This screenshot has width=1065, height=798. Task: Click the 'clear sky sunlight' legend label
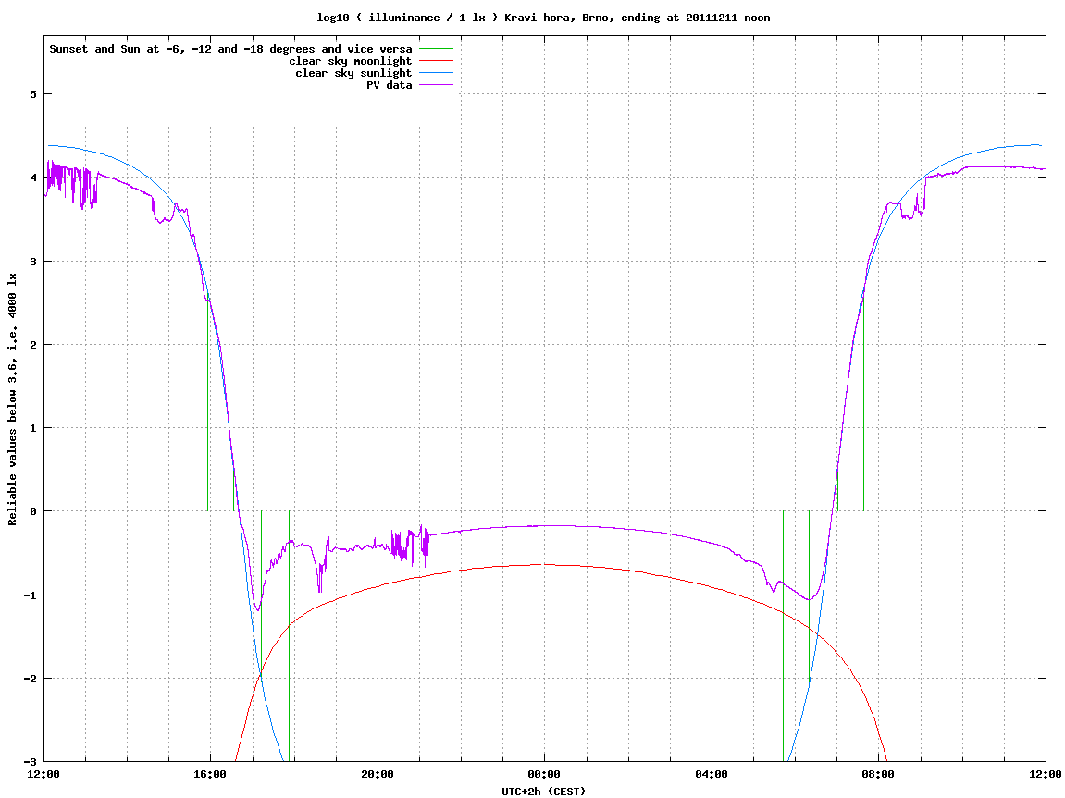pyautogui.click(x=353, y=73)
